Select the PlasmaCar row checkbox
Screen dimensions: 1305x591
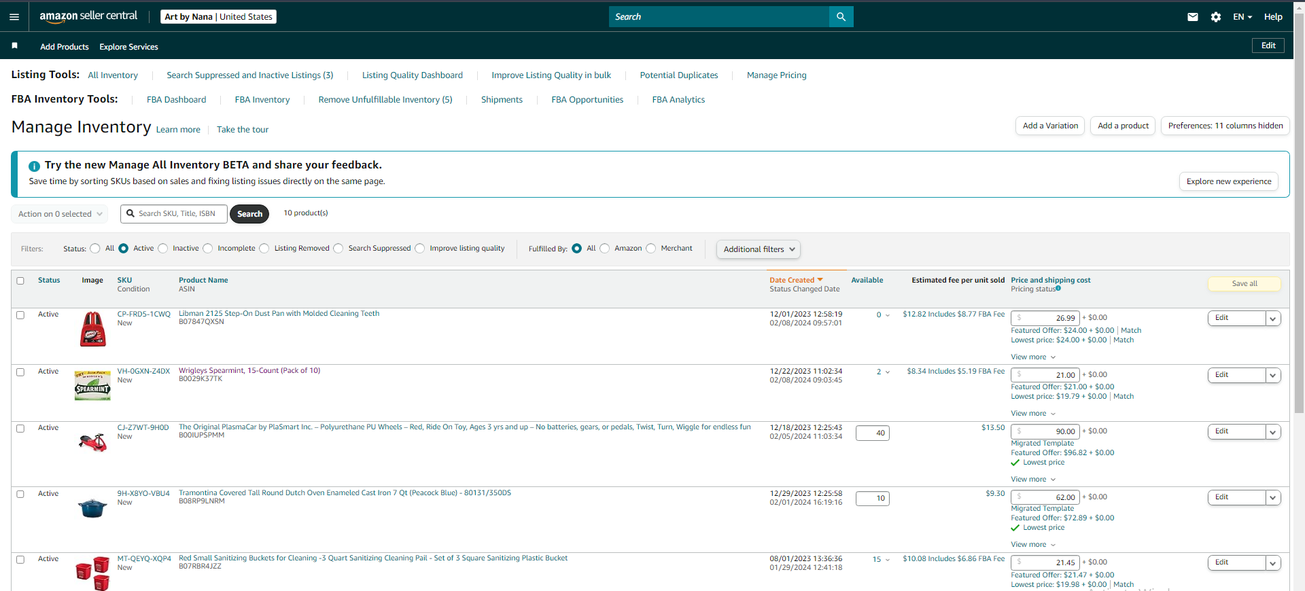[20, 429]
